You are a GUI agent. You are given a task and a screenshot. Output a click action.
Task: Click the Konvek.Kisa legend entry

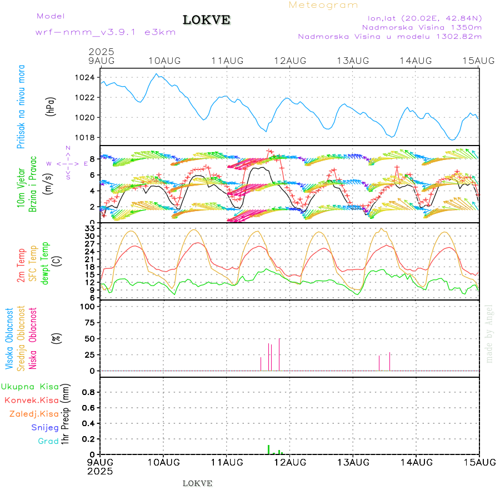click(31, 400)
